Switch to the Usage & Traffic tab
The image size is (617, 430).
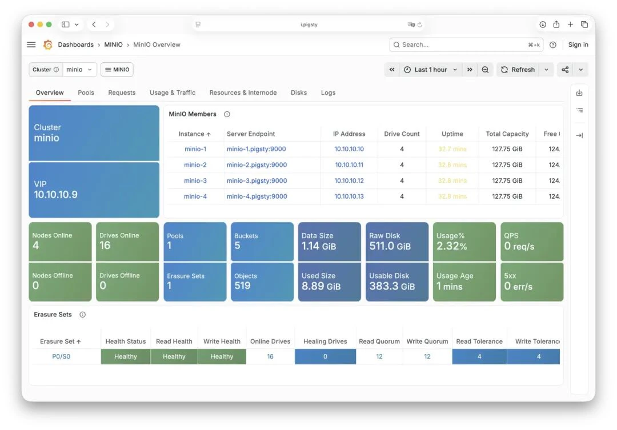pos(173,93)
